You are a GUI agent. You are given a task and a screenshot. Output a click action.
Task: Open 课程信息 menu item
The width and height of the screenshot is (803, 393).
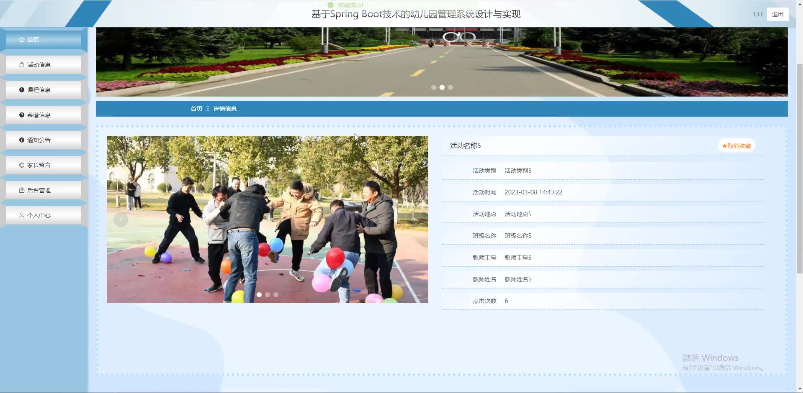point(44,90)
